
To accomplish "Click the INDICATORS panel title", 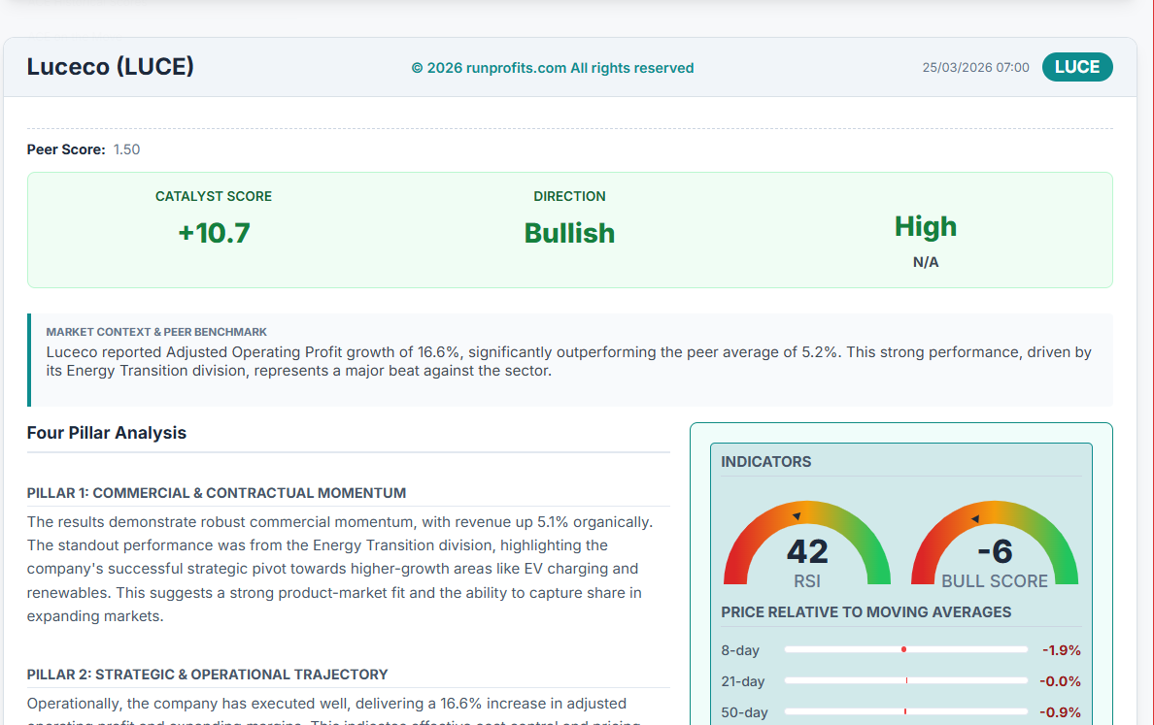I will click(x=766, y=462).
